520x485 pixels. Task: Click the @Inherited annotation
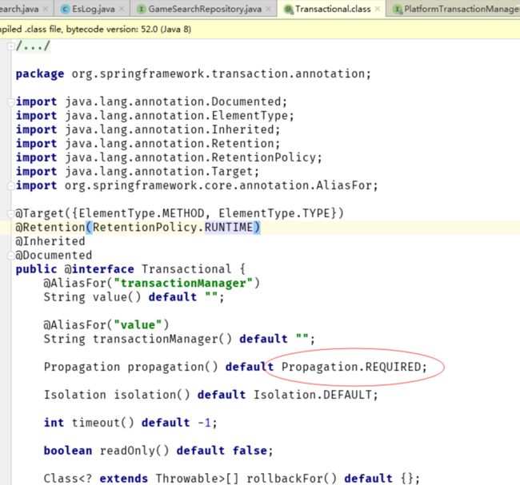(x=50, y=241)
